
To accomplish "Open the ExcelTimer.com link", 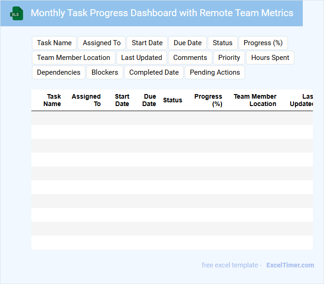I will coord(290,265).
